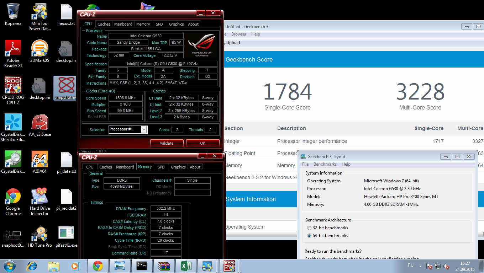
Task: Open Windows Media Player taskbar icon
Action: (x=75, y=266)
